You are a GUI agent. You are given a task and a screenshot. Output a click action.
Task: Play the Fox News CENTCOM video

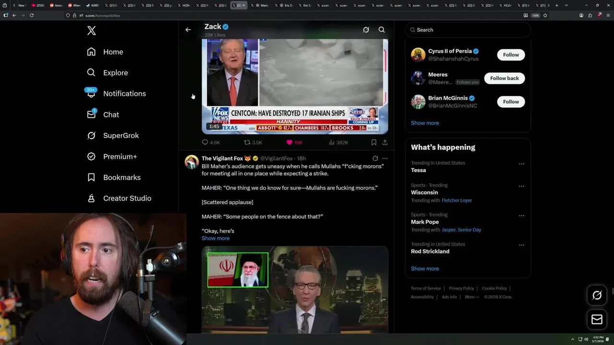[295, 86]
